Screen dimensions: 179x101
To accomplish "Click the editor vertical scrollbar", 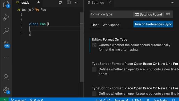I will pos(82,47).
